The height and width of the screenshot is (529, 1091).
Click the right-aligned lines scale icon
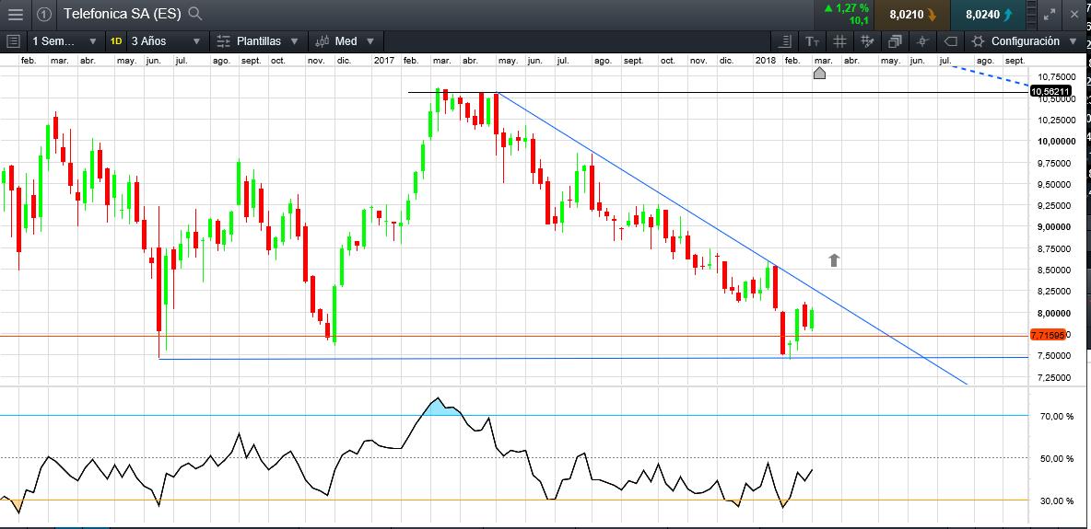point(784,41)
